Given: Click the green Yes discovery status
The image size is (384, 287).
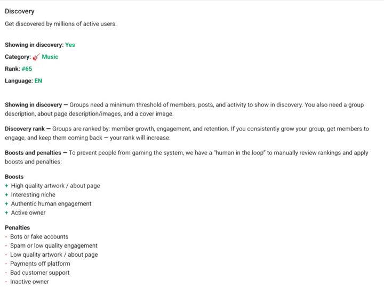Looking at the screenshot, I should pos(70,45).
